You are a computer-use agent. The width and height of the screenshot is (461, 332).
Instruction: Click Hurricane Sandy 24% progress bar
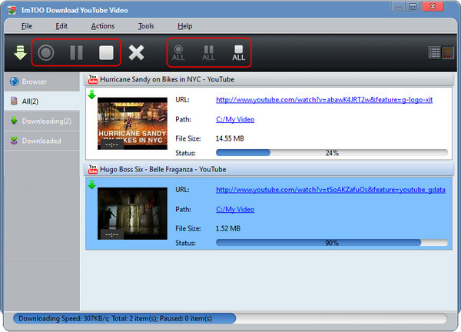point(332,153)
